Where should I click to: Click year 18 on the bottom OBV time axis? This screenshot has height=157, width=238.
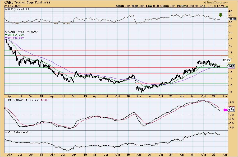coord(42,155)
